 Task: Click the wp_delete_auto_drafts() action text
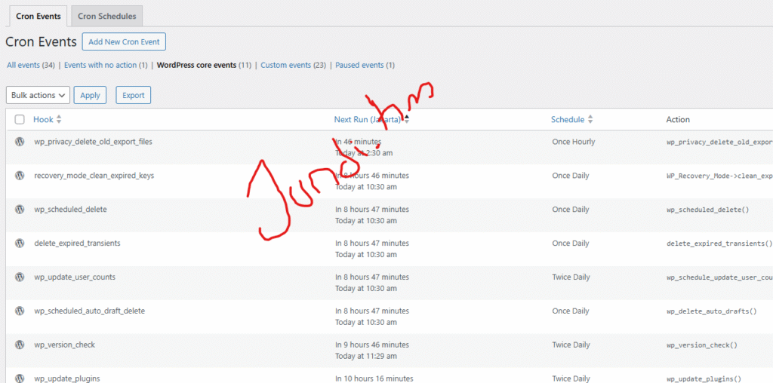712,311
